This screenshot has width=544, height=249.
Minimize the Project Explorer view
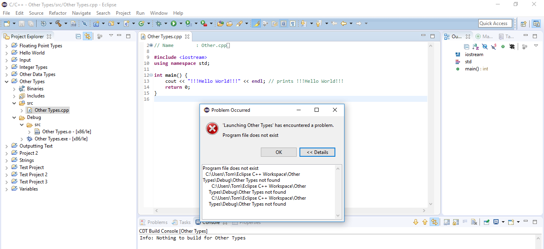point(119,36)
